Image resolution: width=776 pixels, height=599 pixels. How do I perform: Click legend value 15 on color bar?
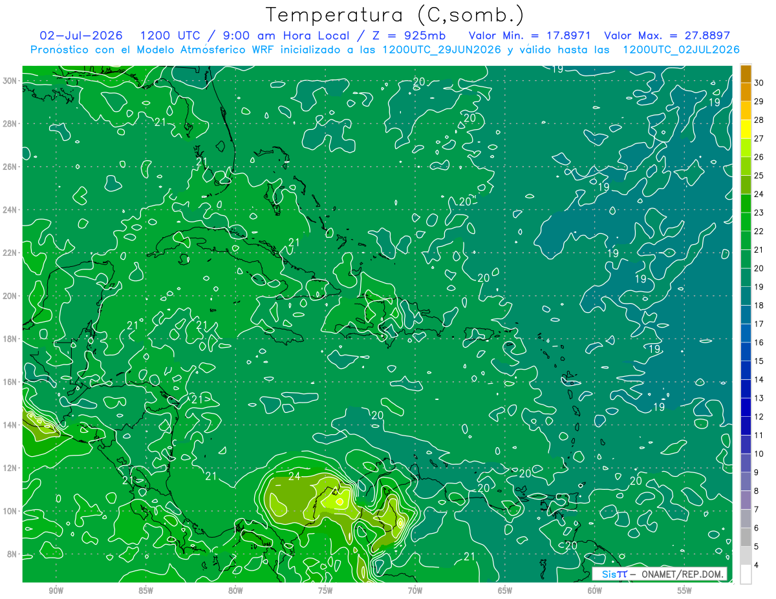[x=759, y=361]
